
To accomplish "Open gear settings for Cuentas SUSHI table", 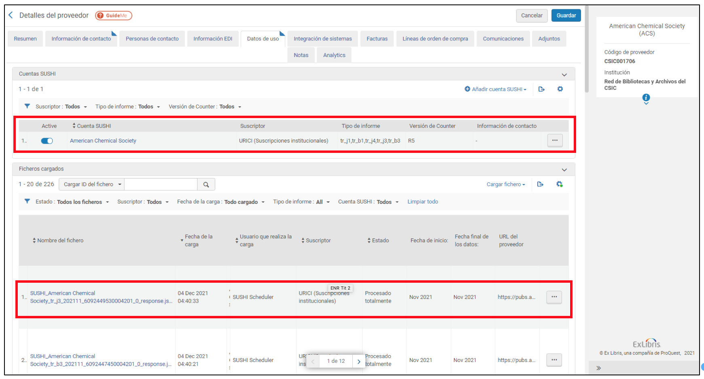I will tap(560, 89).
